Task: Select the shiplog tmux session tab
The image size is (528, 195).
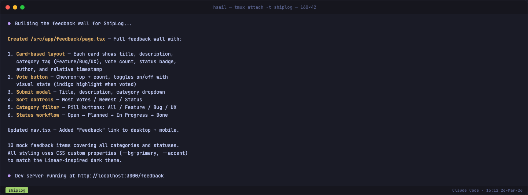Action: pos(17,190)
